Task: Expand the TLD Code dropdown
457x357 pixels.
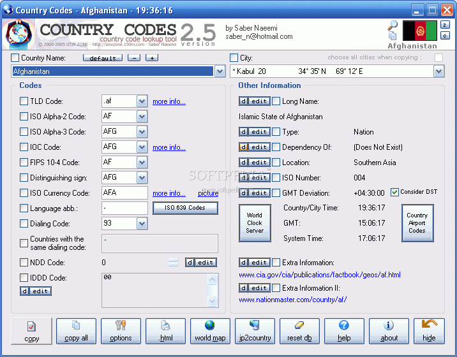Action: click(x=142, y=101)
